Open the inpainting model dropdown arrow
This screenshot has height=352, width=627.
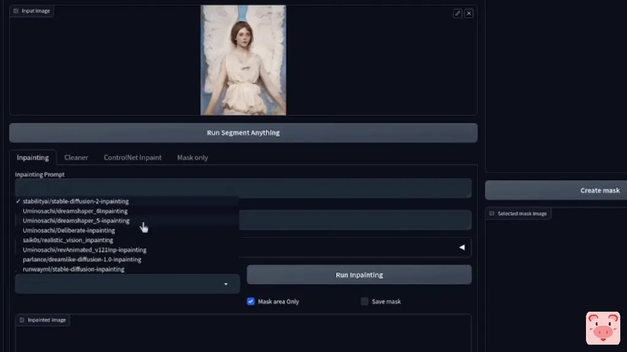pos(225,284)
